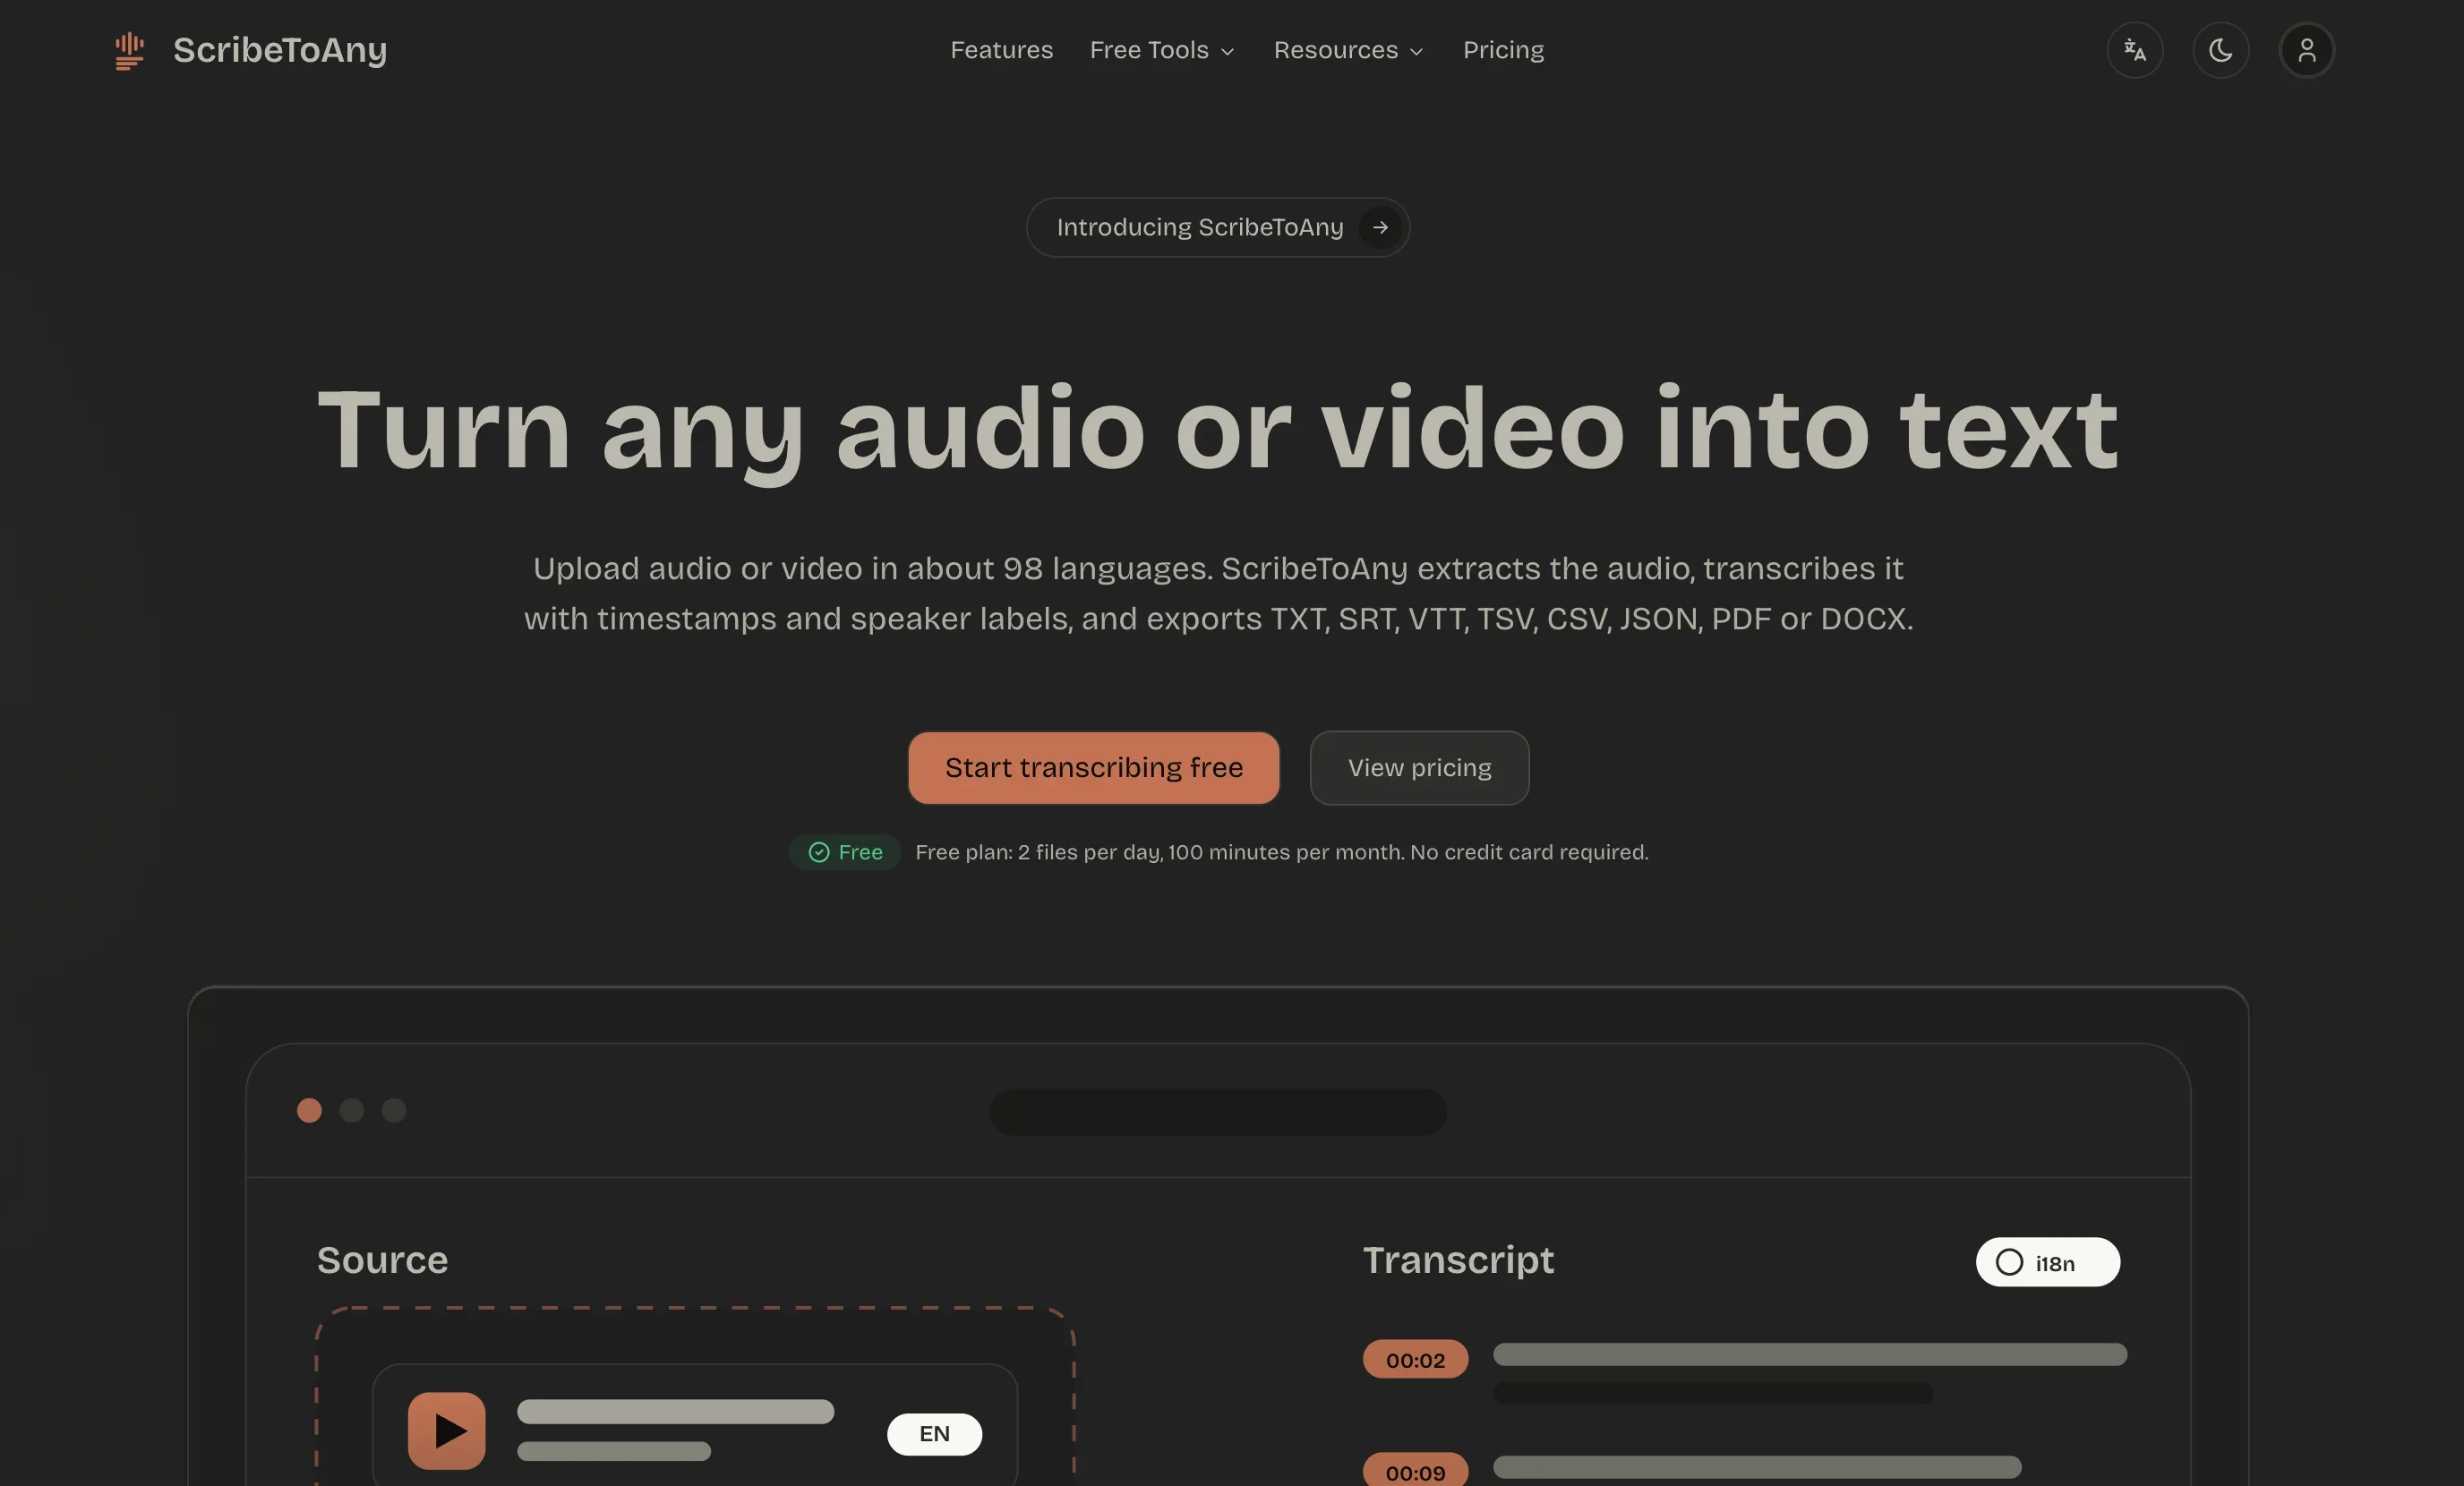Open the Features nav link
This screenshot has height=1486, width=2464.
tap(1001, 50)
